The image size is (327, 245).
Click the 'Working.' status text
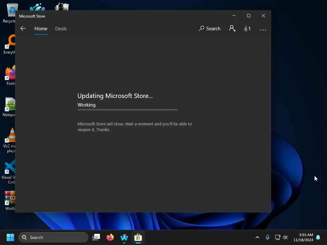click(87, 105)
